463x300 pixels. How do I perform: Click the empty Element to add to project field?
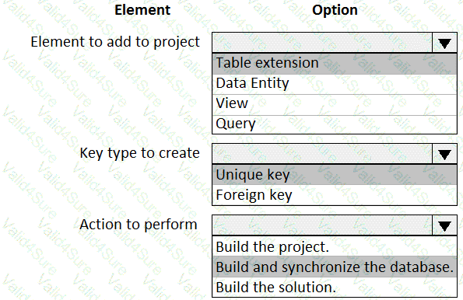pos(322,43)
